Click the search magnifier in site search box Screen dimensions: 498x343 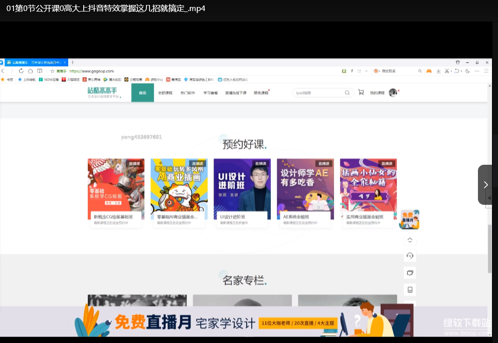click(x=347, y=93)
